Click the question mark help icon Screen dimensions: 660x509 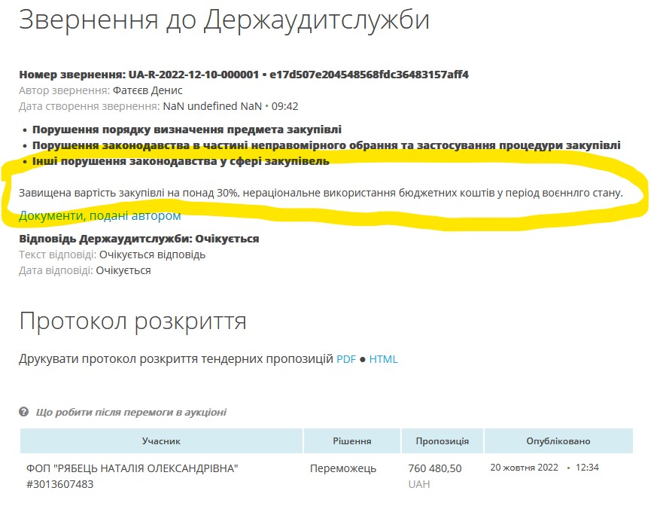(24, 413)
